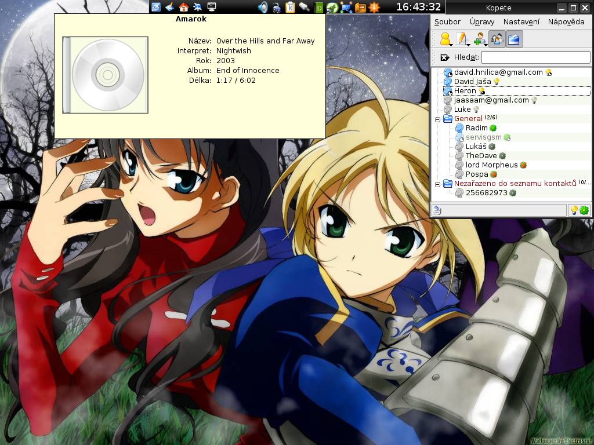Select contact servisgsm
The image size is (594, 445).
click(483, 137)
